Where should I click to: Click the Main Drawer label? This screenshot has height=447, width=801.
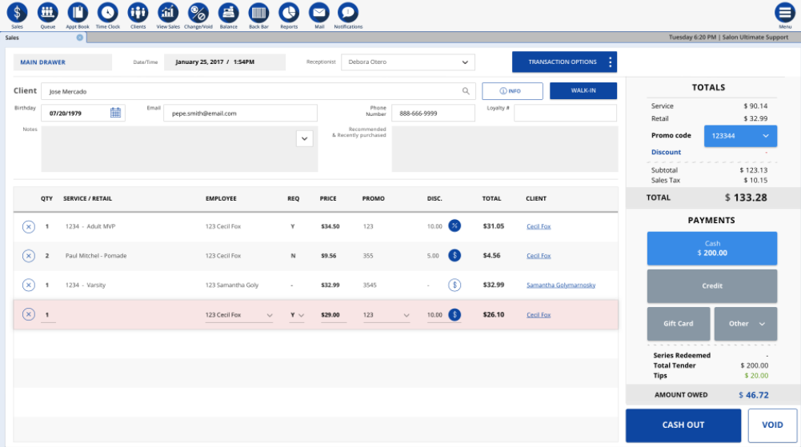[x=63, y=62]
